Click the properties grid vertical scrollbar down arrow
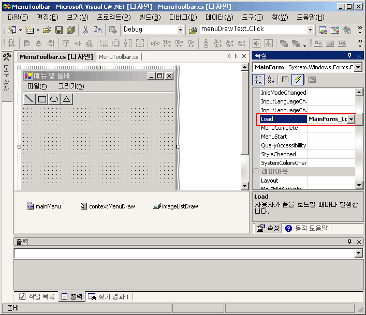 pos(359,186)
